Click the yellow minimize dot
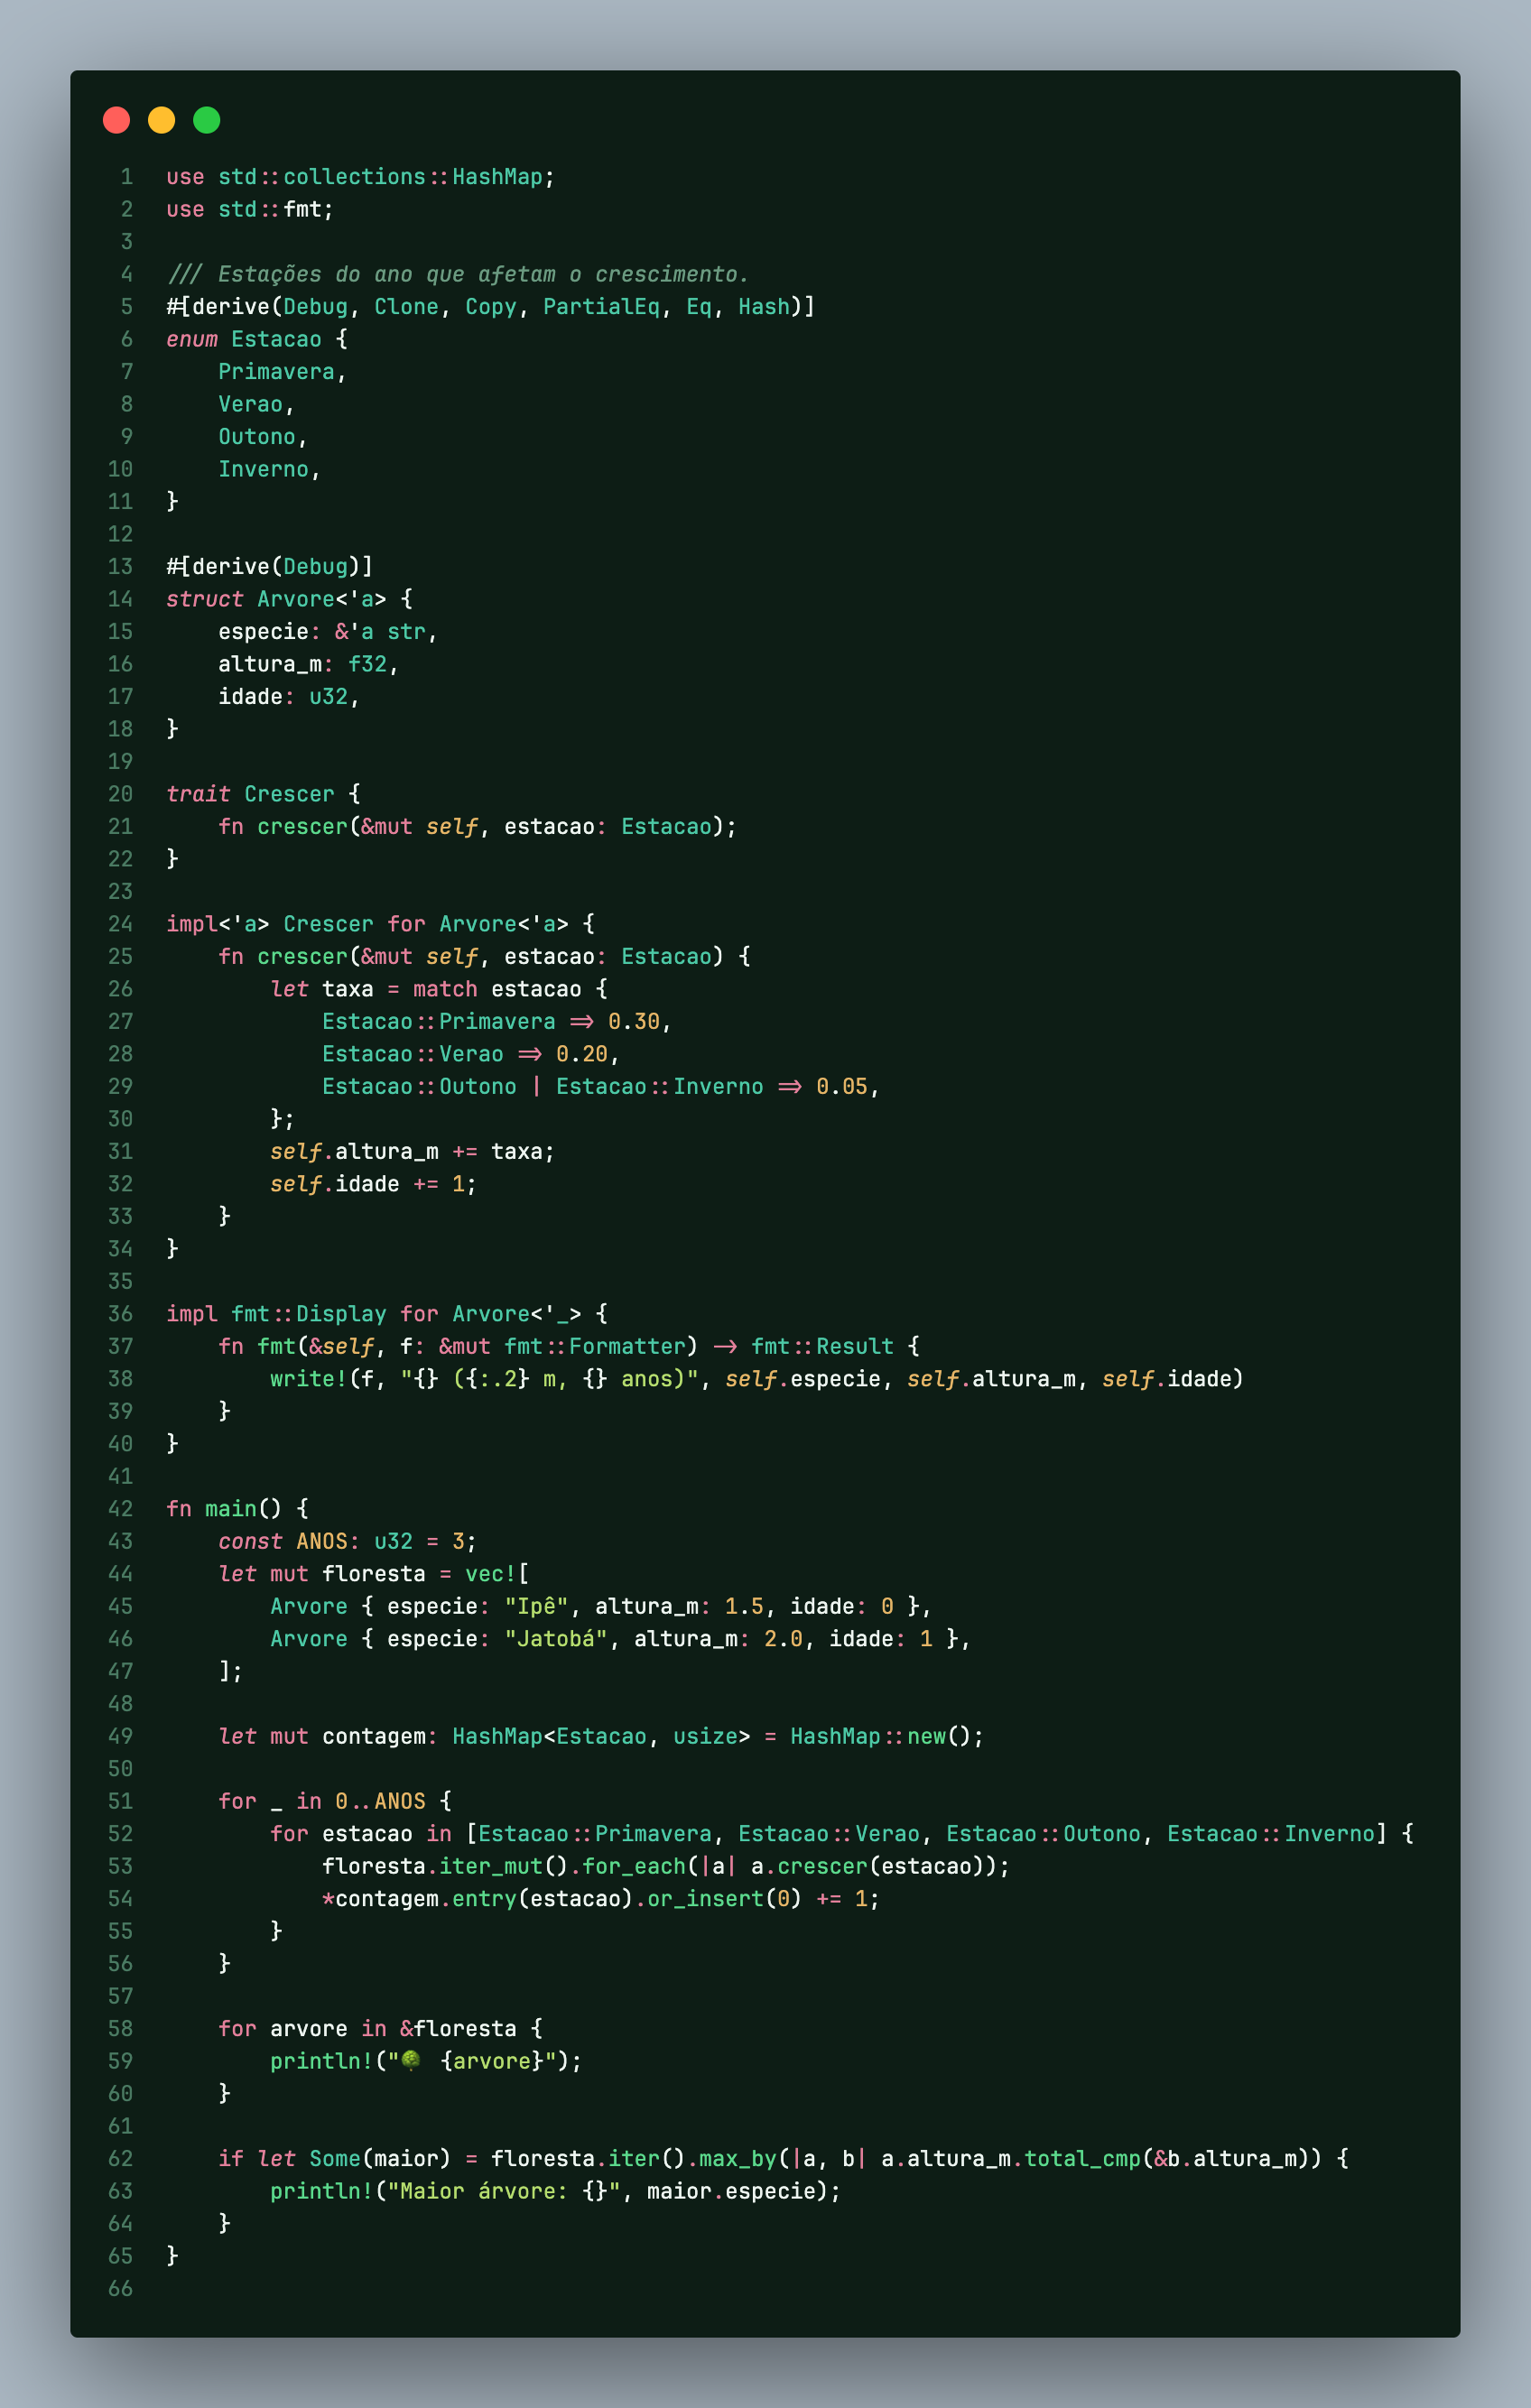Viewport: 1531px width, 2408px height. pyautogui.click(x=161, y=120)
